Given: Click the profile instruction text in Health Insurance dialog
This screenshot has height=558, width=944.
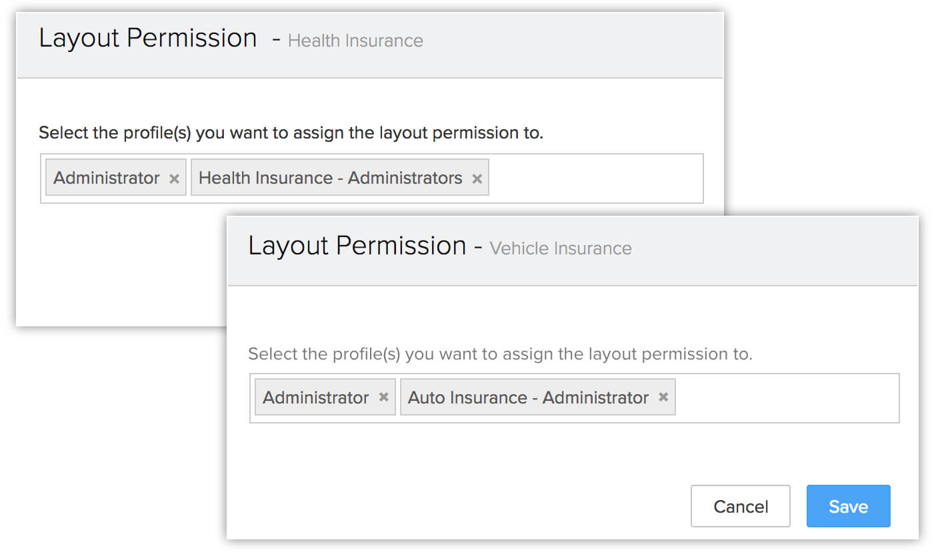Looking at the screenshot, I should pos(291,133).
